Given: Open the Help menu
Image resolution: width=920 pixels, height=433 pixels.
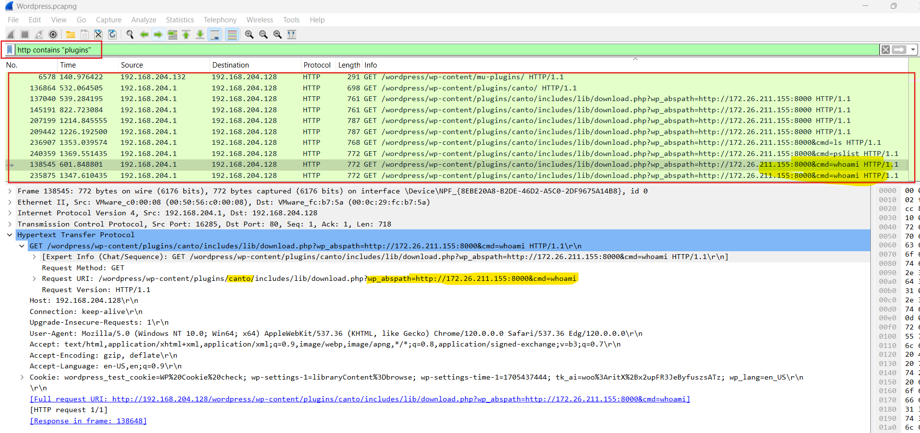Looking at the screenshot, I should tap(317, 20).
